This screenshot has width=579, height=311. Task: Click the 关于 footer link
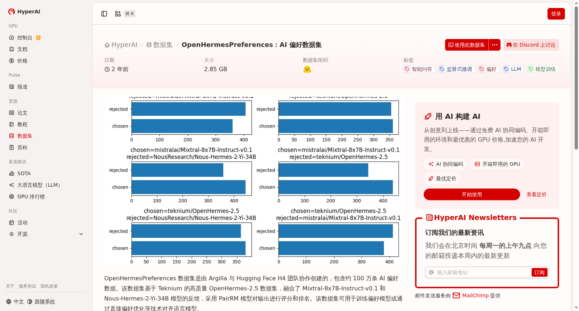pos(10,286)
